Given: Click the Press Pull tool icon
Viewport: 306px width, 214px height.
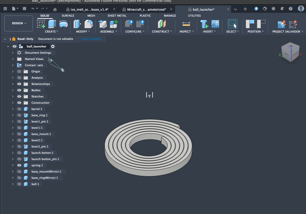Looking at the screenshot, I should tap(77, 24).
